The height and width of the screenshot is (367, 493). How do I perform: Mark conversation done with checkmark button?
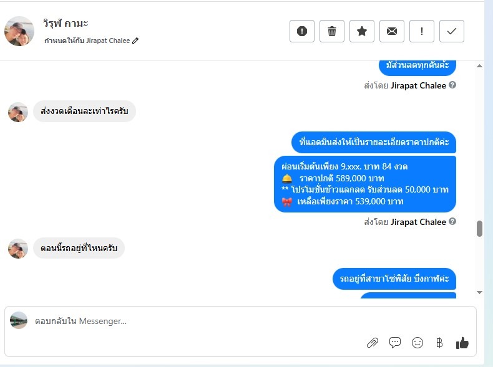pyautogui.click(x=451, y=31)
